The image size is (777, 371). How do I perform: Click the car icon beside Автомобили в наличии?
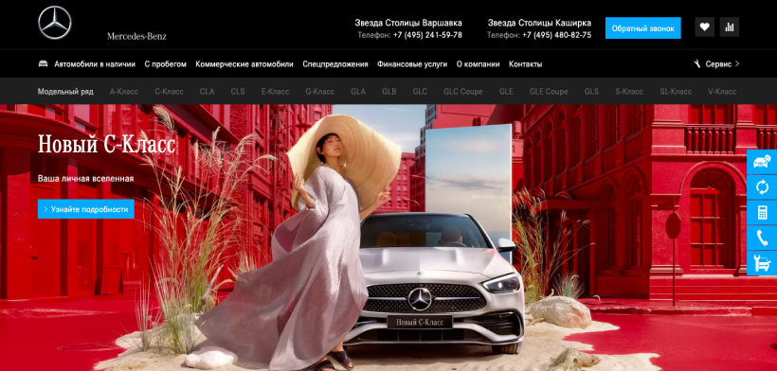[43, 63]
